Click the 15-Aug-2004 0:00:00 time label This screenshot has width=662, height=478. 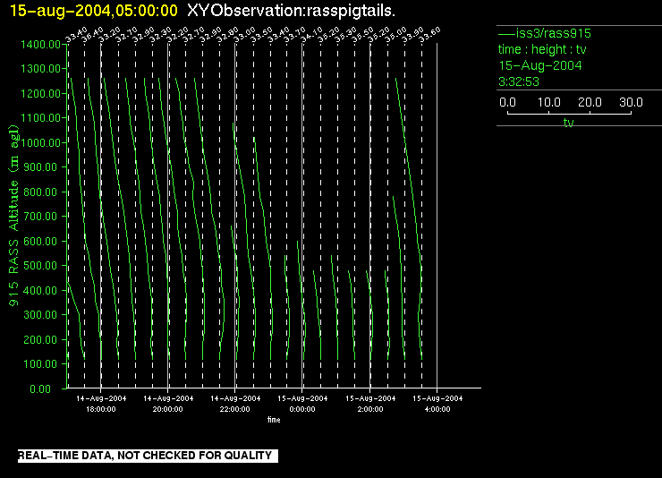pos(302,403)
